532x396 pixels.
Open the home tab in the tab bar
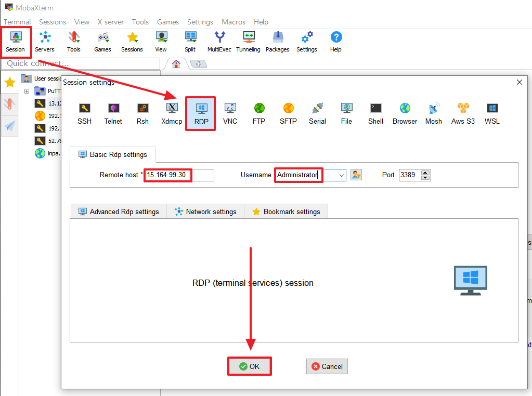point(176,64)
